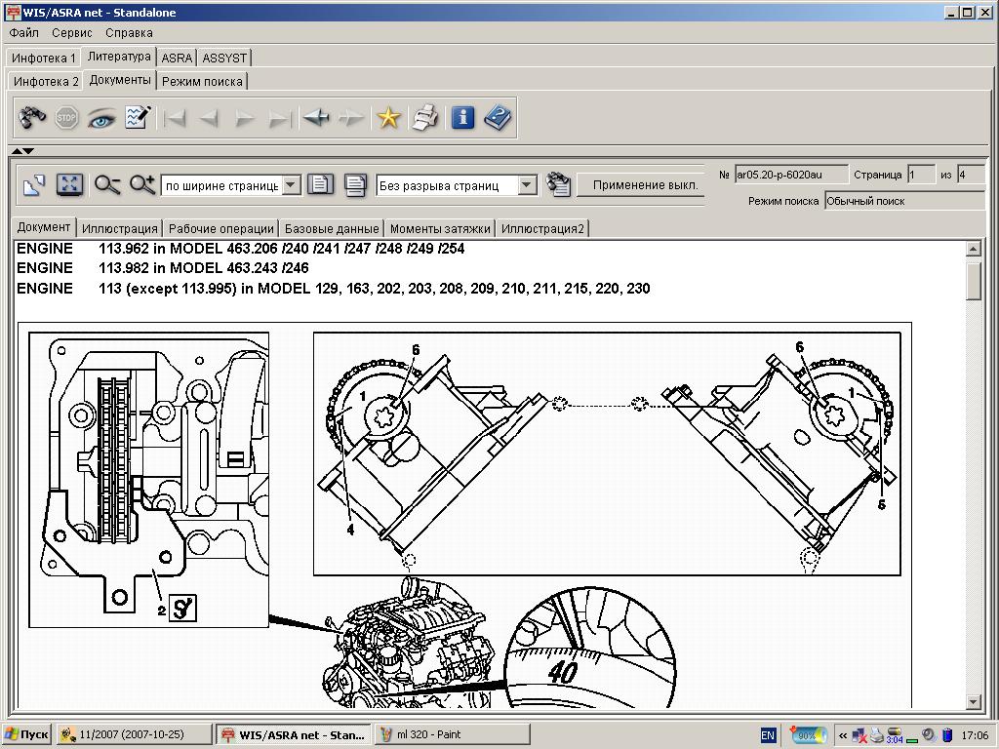Expand the Без разрыва страниц dropdown
999x749 pixels.
tap(527, 185)
